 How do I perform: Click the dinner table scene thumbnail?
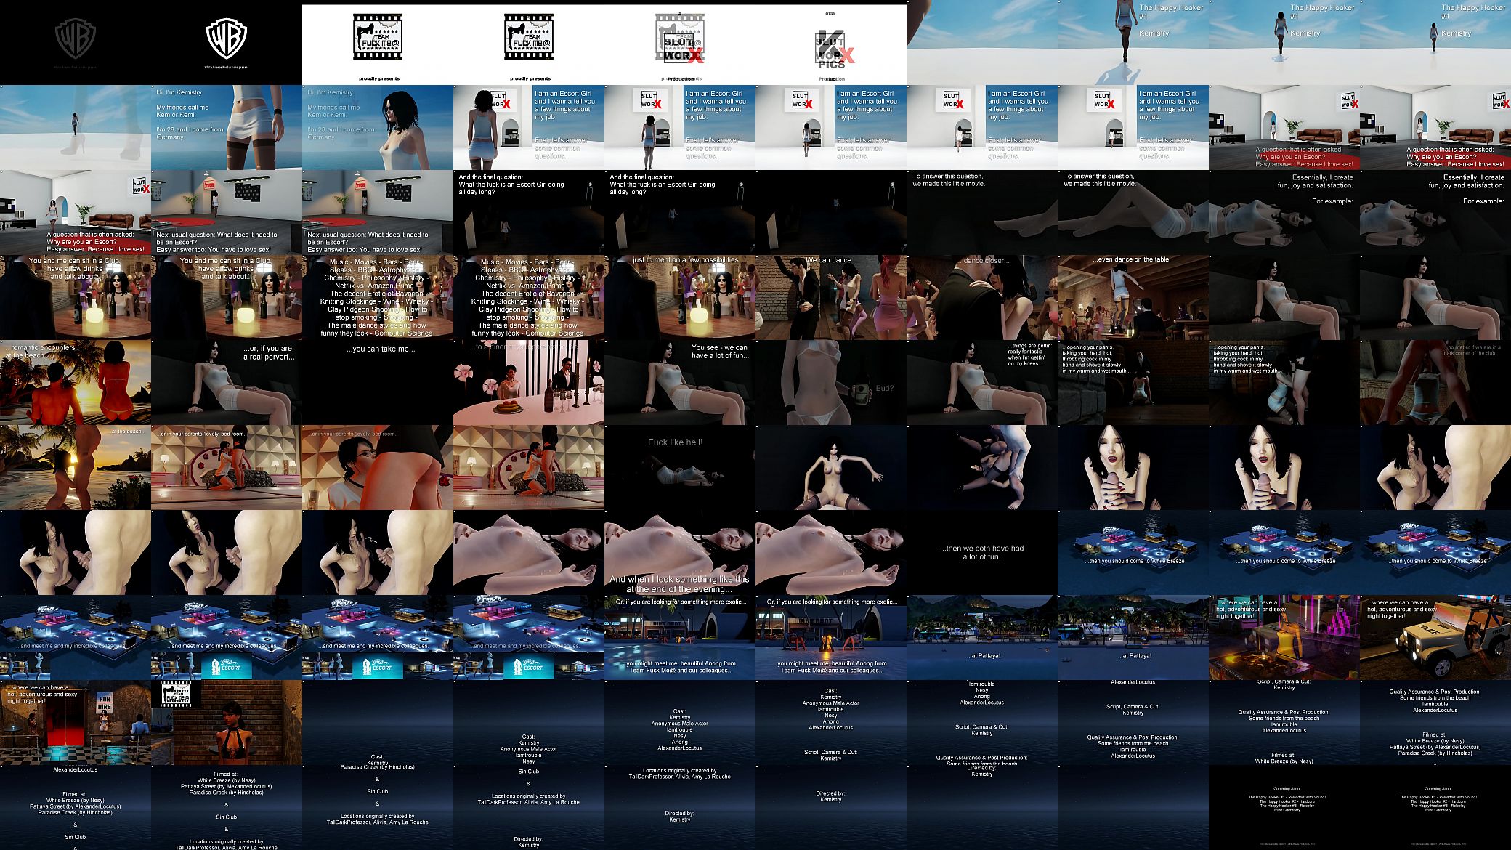click(529, 382)
